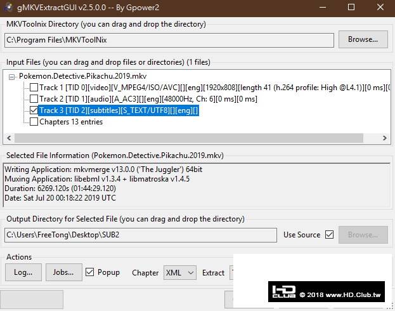Click the Muxing Application info line
Viewport: 395px width, 311px height.
[97, 179]
